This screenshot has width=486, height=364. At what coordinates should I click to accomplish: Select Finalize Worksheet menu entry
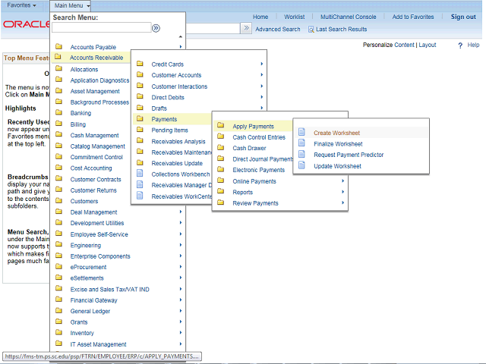point(338,144)
